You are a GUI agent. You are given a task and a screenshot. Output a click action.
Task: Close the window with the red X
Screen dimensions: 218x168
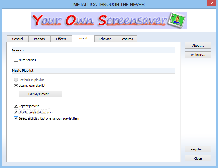click(x=211, y=3)
